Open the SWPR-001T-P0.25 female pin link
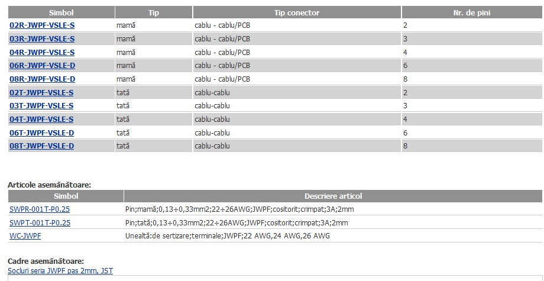This screenshot has width=544, height=281. pyautogui.click(x=40, y=209)
